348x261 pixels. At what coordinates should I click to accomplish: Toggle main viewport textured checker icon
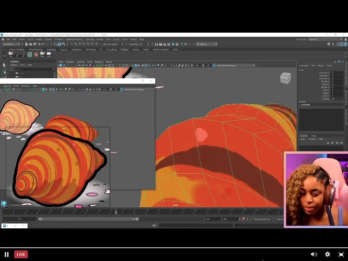tap(146, 66)
